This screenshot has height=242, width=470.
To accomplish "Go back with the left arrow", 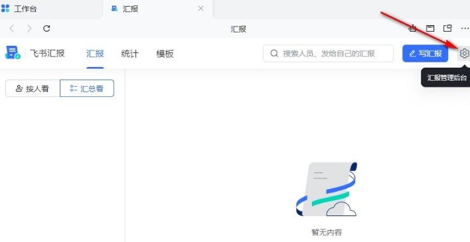I will (x=12, y=29).
